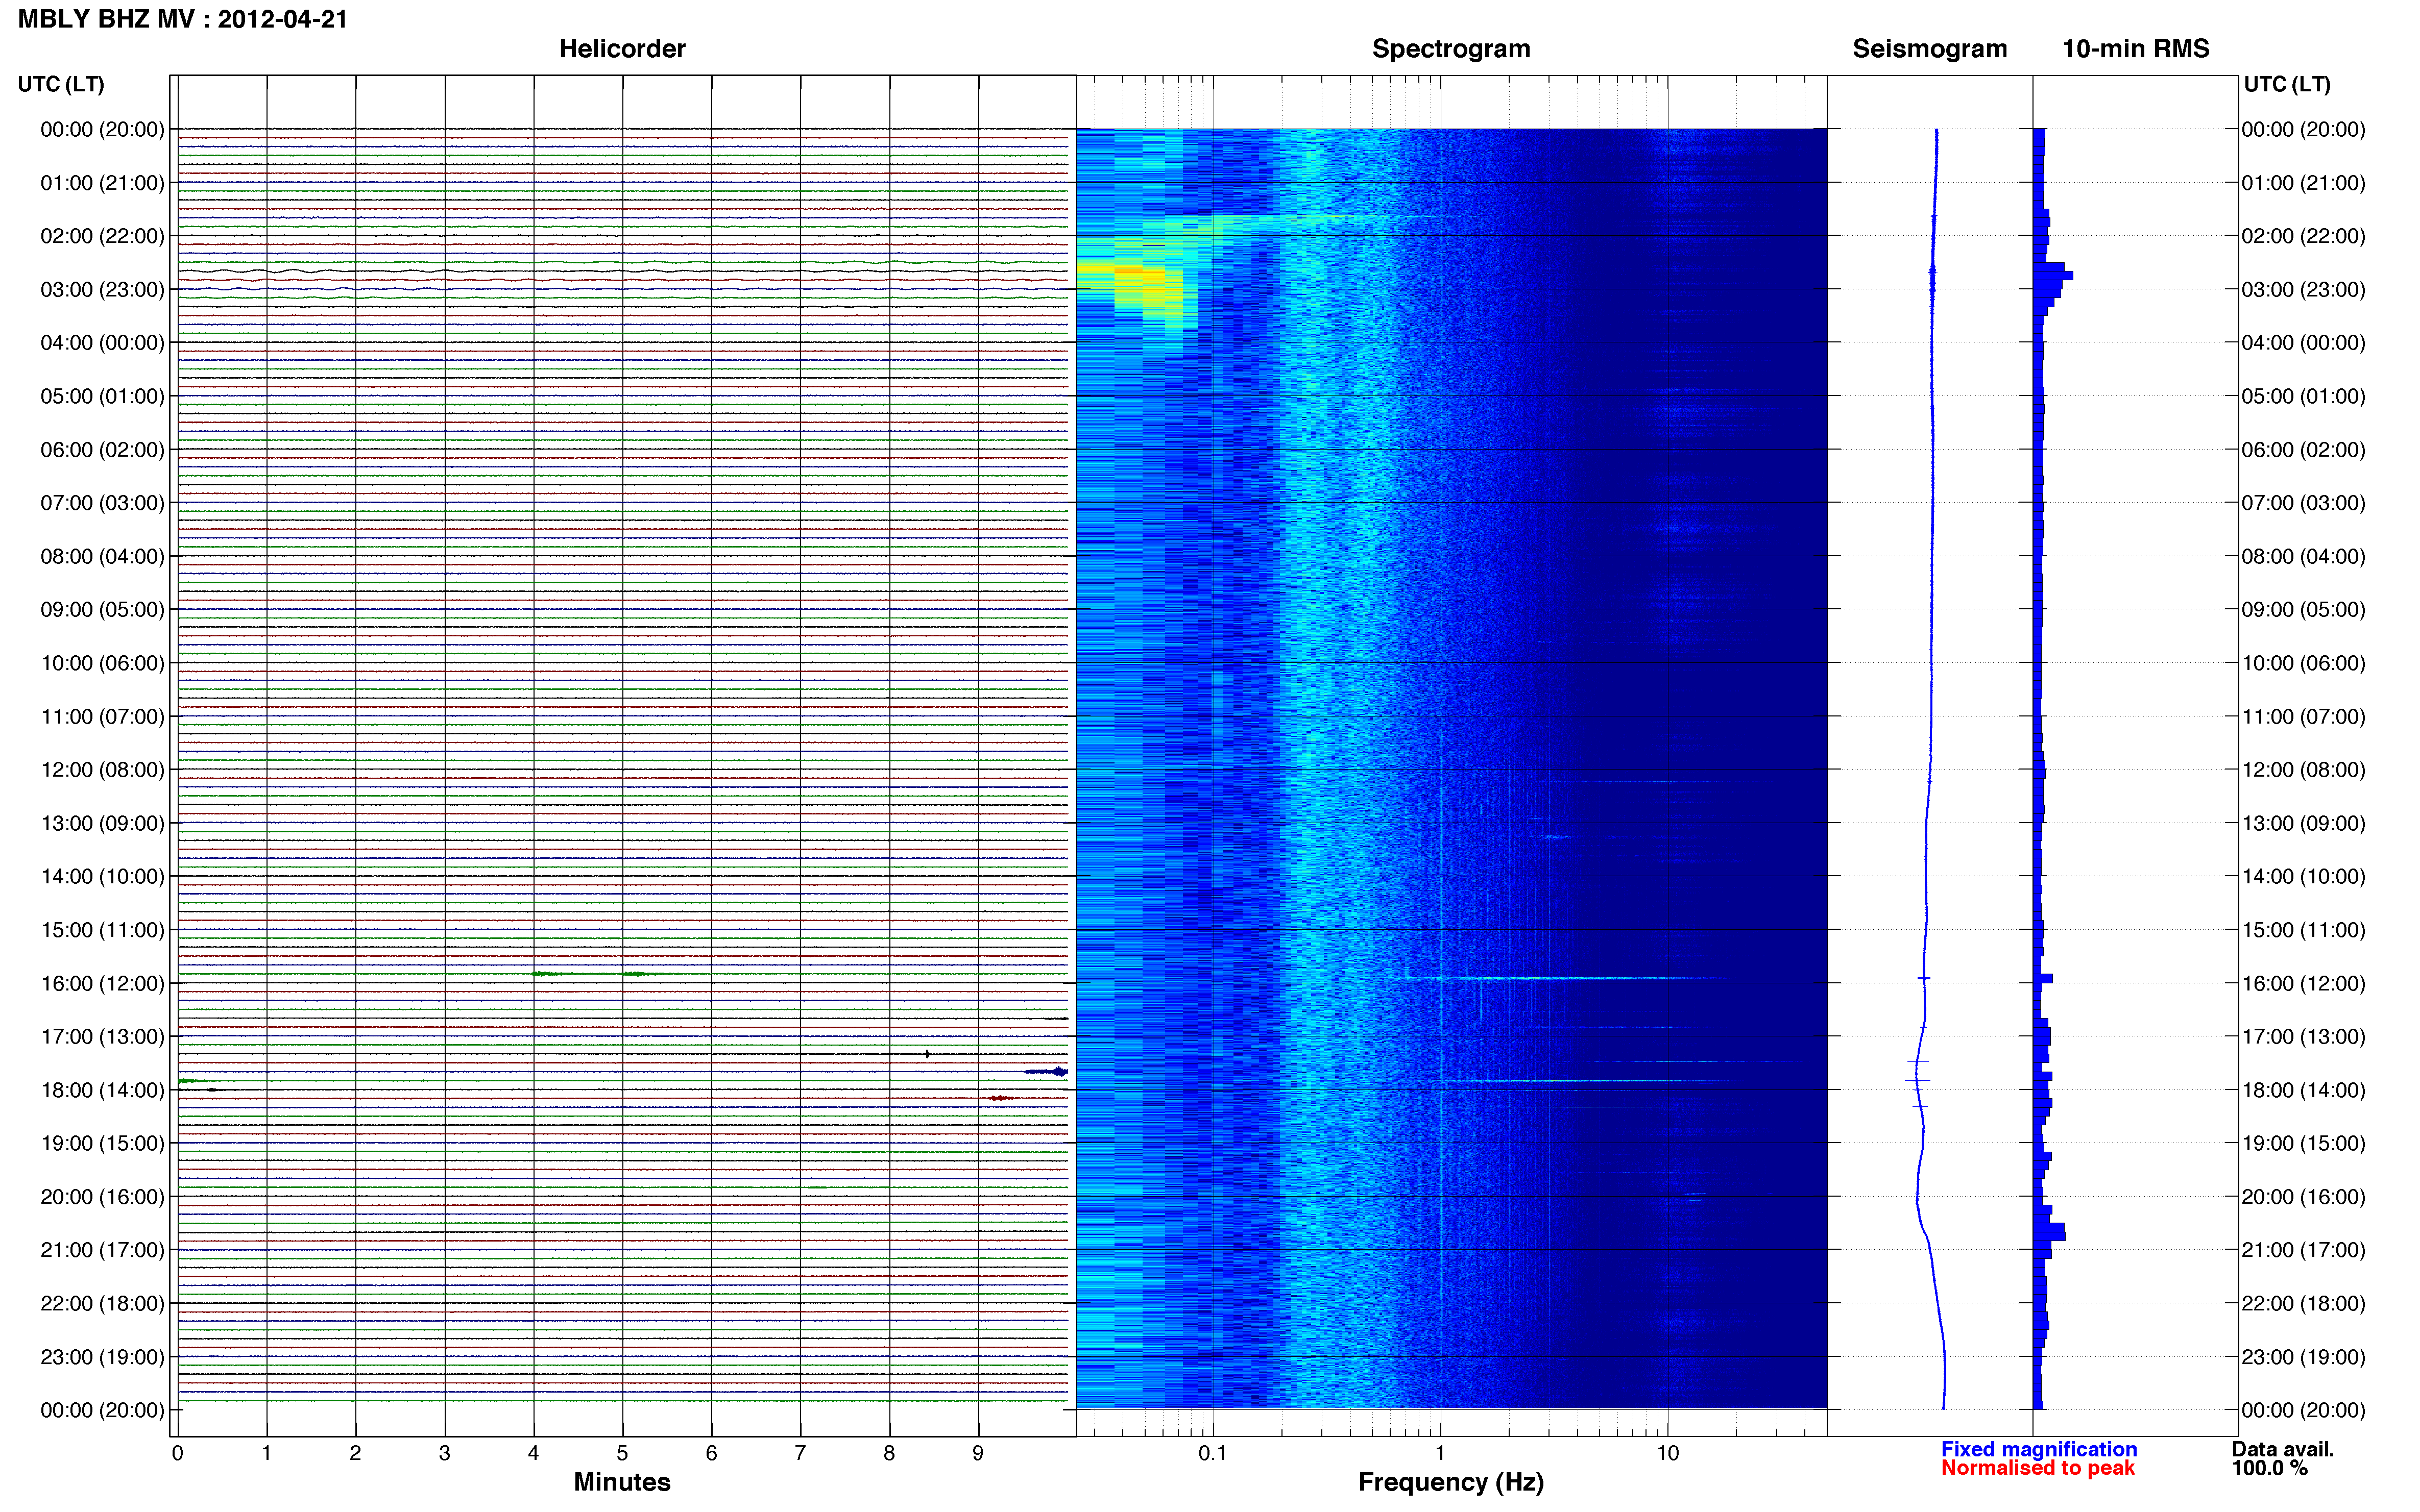This screenshot has height=1512, width=2420.
Task: Click the '100.0 %' data availability value
Action: 2269,1468
